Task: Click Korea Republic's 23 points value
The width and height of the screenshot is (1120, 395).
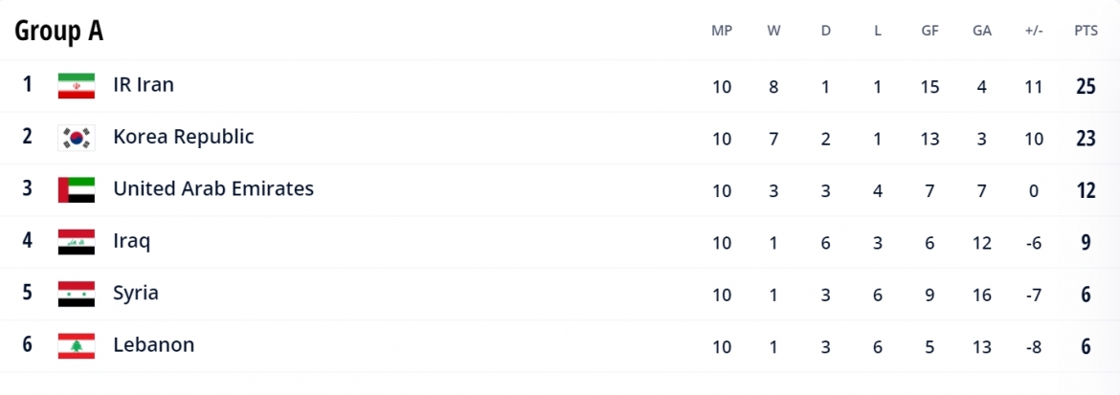Action: tap(1086, 139)
